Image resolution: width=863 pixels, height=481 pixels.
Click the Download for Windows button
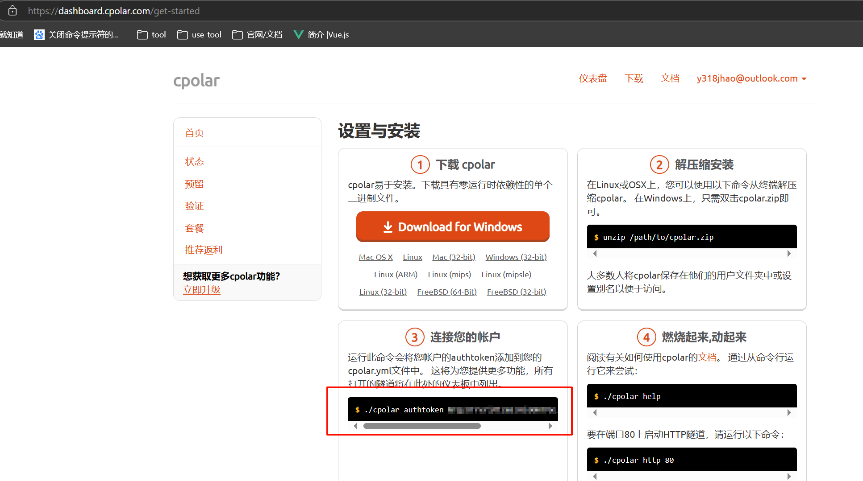click(453, 226)
